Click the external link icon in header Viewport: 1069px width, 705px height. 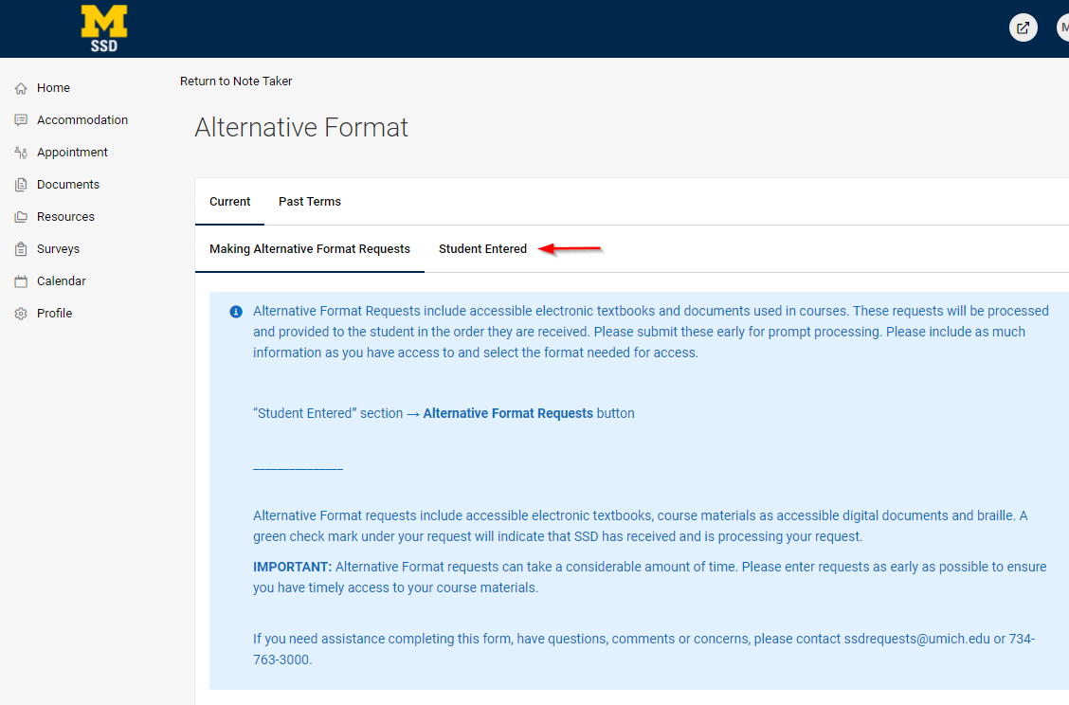point(1023,27)
